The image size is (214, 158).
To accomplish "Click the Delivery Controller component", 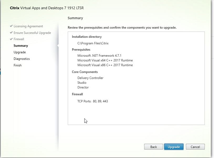I will tap(90, 78).
